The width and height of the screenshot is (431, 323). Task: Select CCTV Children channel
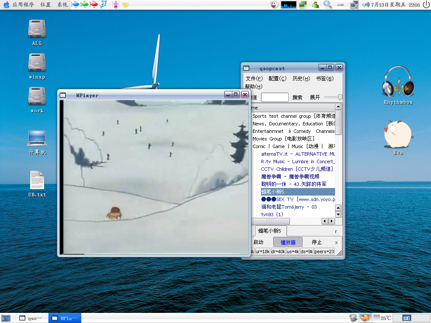297,169
